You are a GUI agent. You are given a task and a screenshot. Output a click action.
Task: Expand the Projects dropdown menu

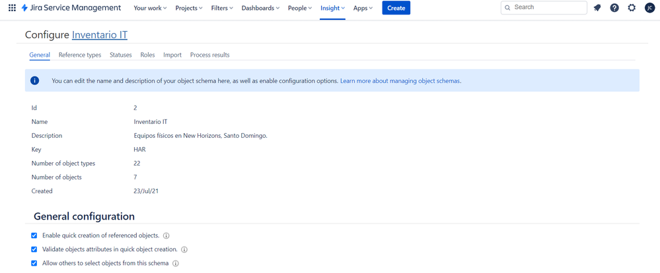188,8
